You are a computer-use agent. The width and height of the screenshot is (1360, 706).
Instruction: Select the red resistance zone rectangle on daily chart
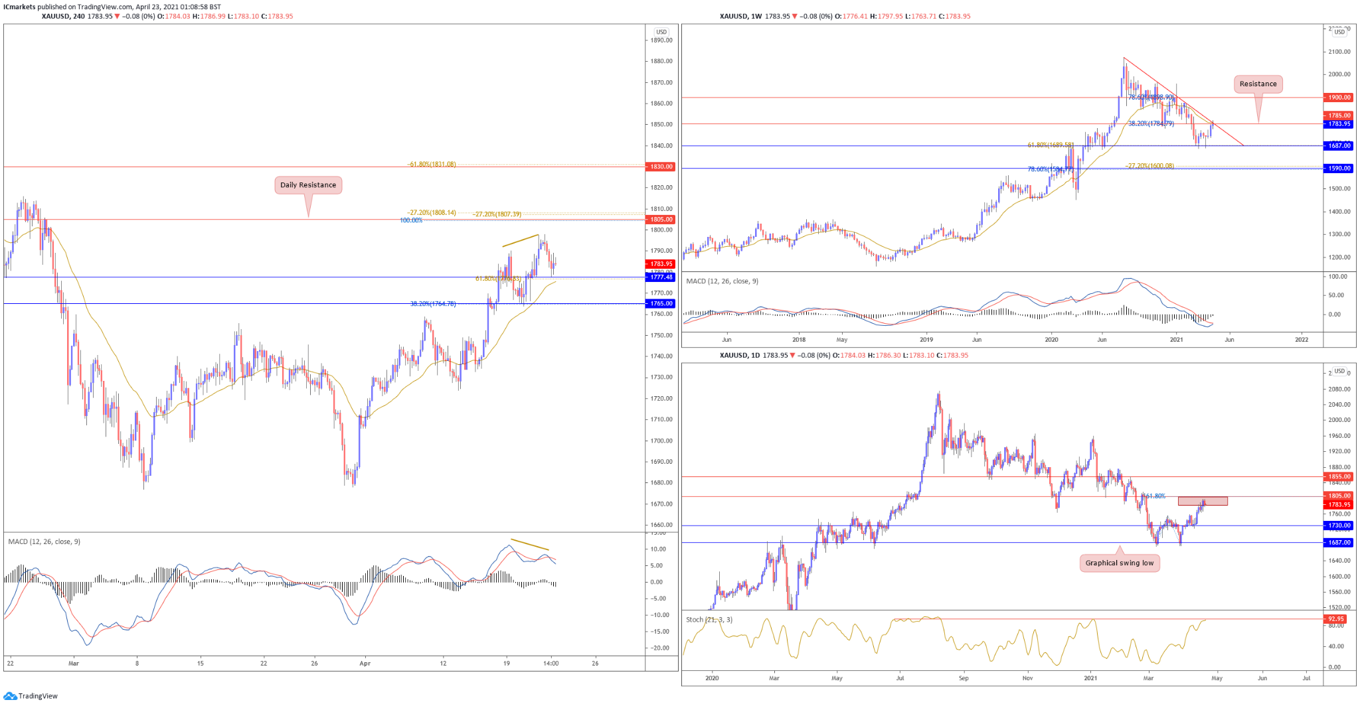tap(1203, 501)
